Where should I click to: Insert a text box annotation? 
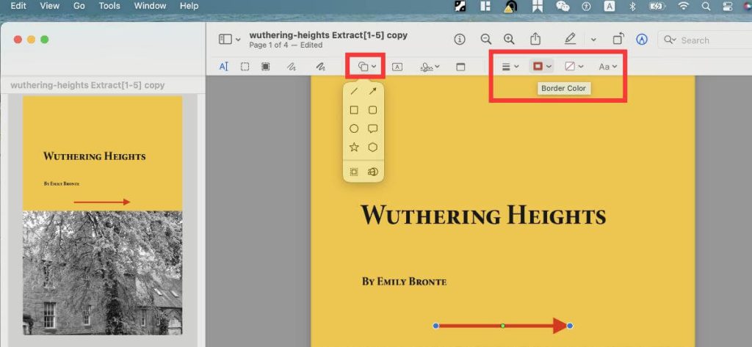tap(397, 67)
